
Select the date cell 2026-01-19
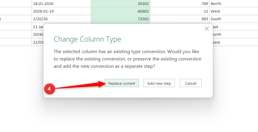pos(61,11)
